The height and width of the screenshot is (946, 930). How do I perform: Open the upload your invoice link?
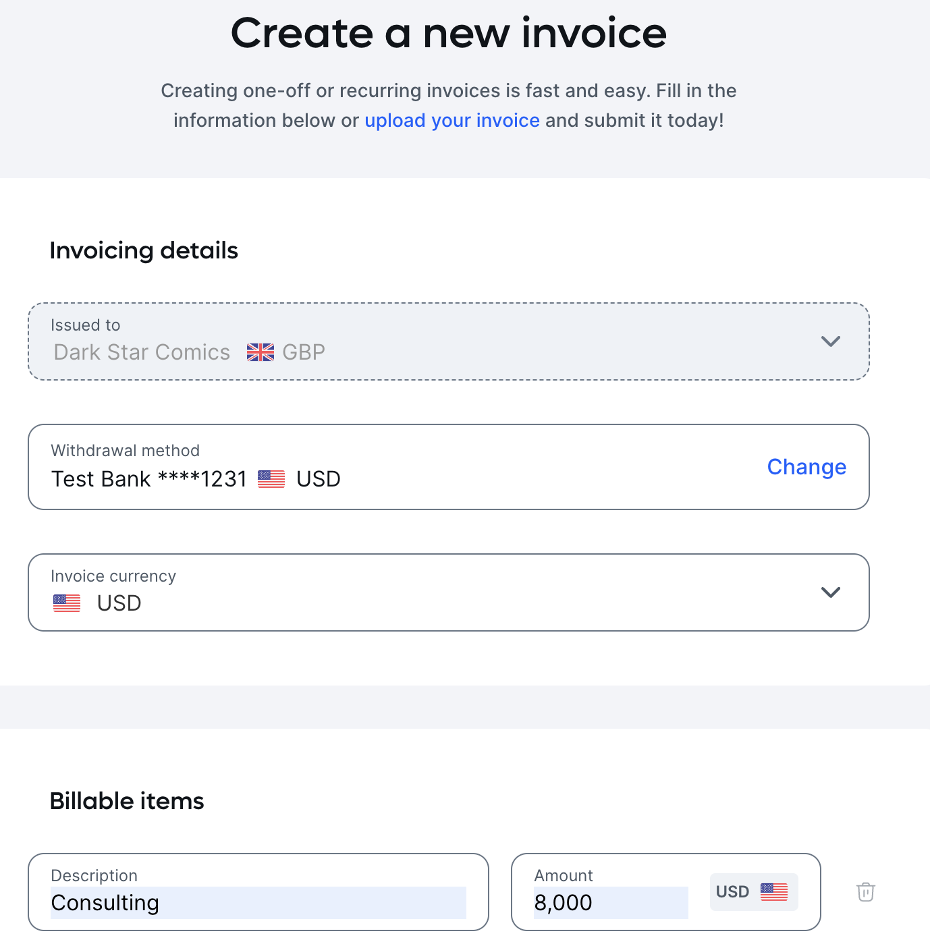(452, 120)
